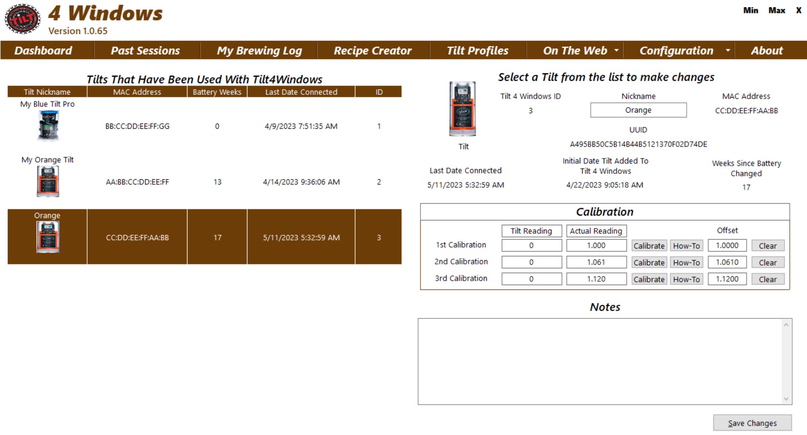Select the My Orange Tilt table row
The height and width of the screenshot is (435, 807).
216,182
